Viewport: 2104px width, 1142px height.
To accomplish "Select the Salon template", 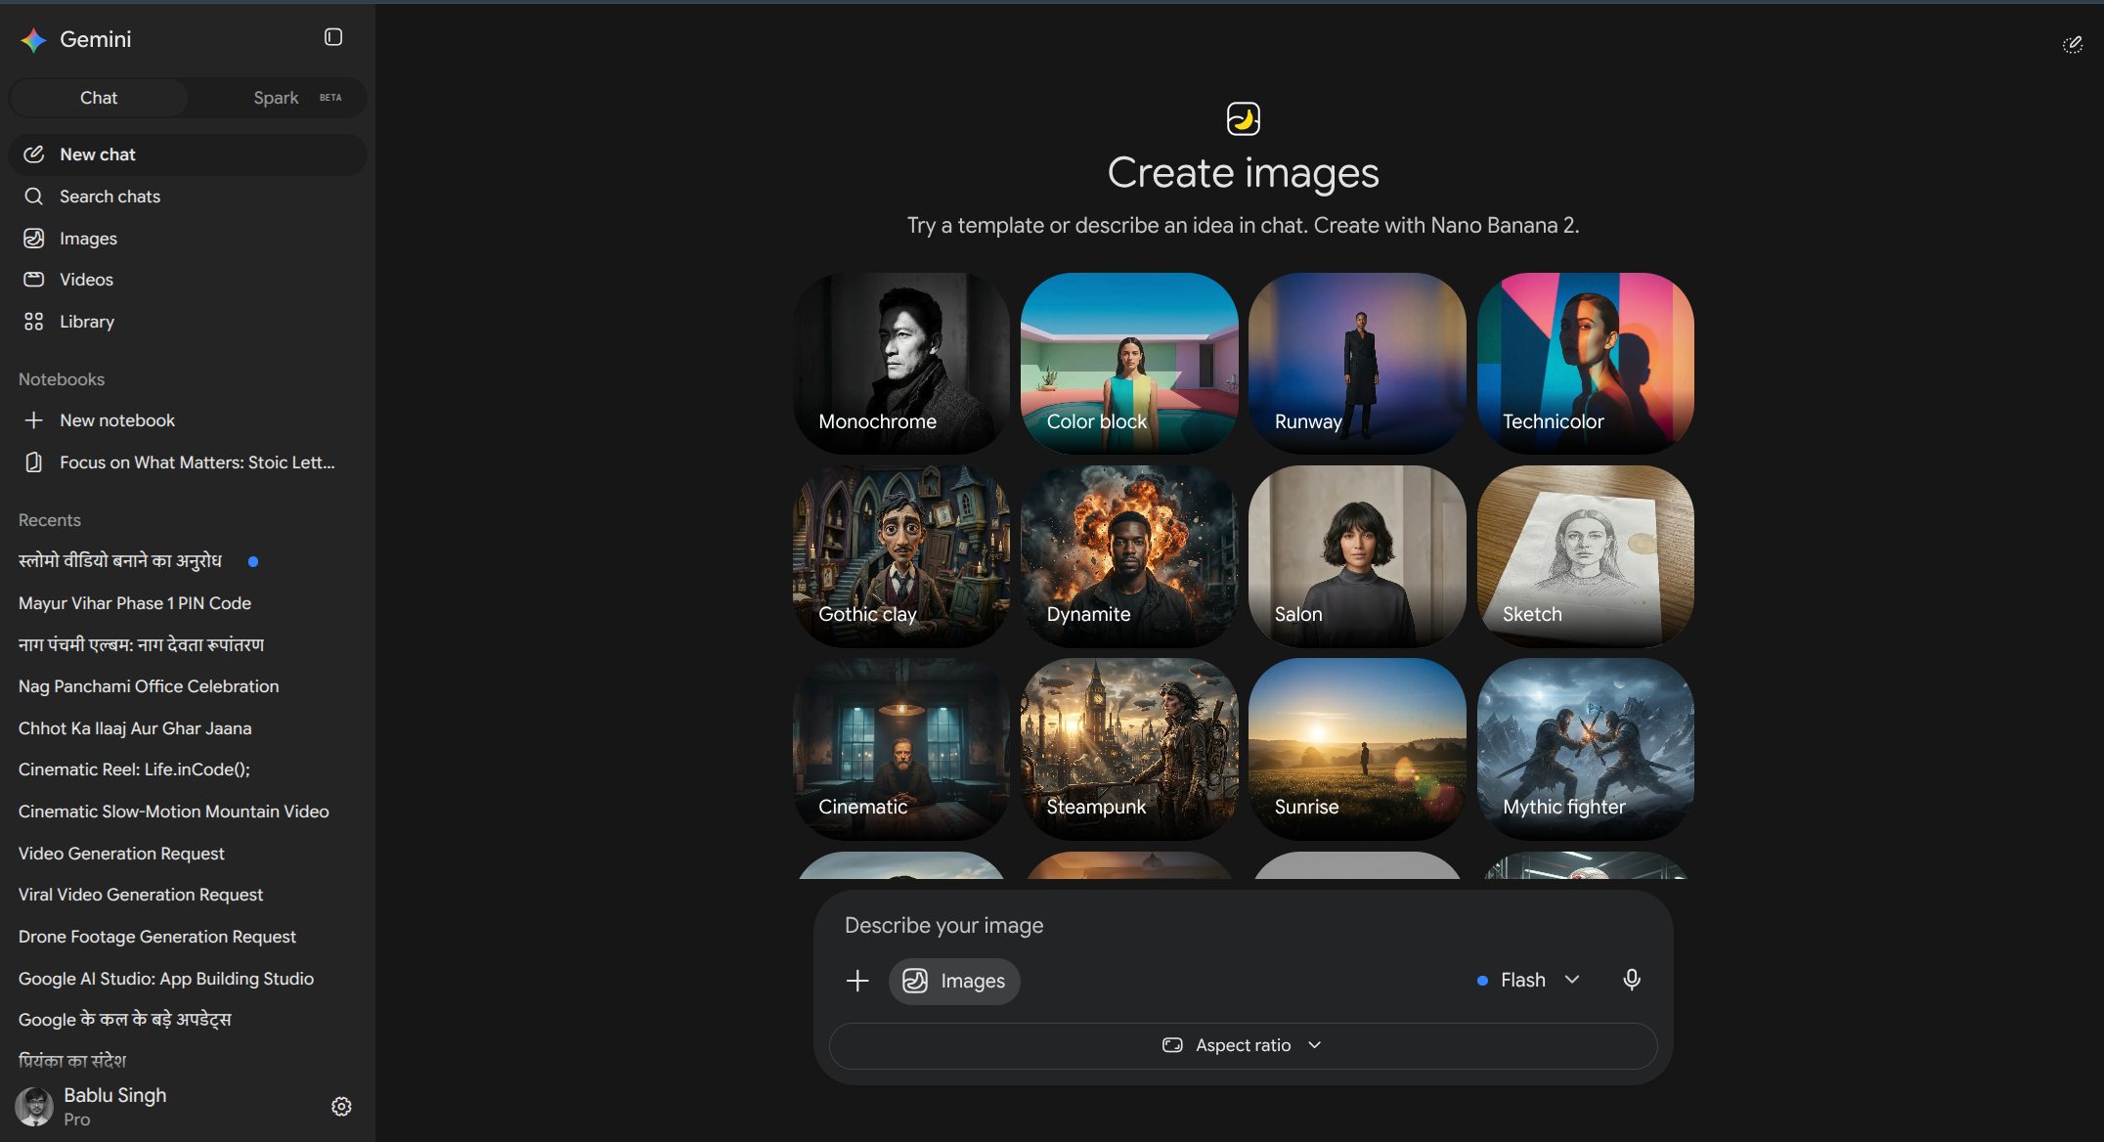I will point(1357,555).
